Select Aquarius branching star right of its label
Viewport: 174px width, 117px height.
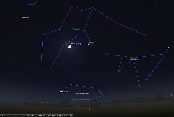click(85, 29)
